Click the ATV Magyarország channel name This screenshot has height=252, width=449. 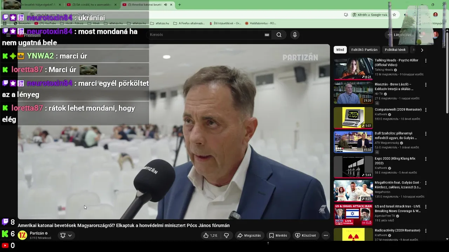[x=387, y=143]
